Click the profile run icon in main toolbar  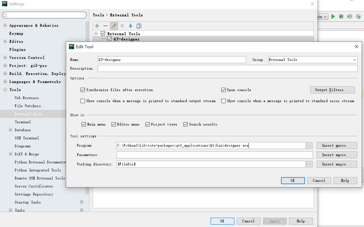tap(358, 16)
